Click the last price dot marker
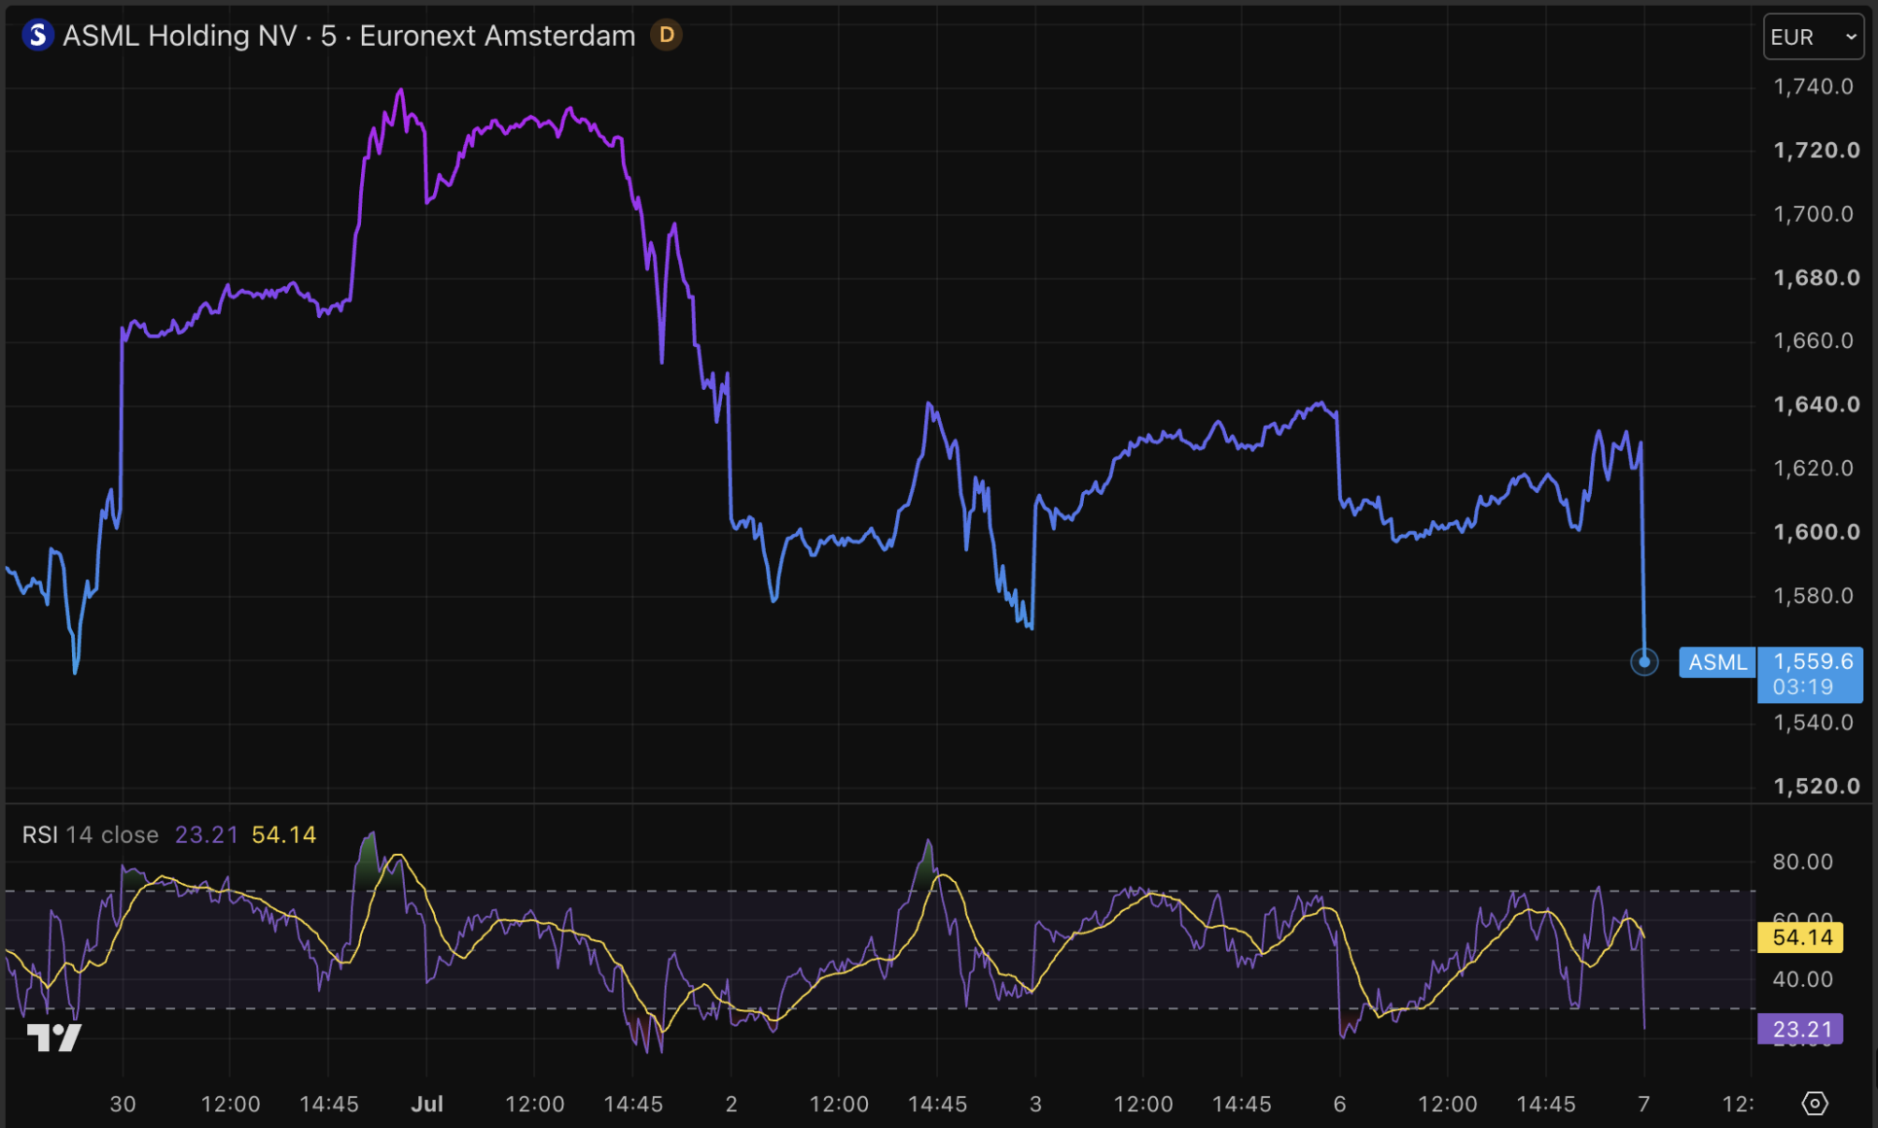 [x=1644, y=662]
